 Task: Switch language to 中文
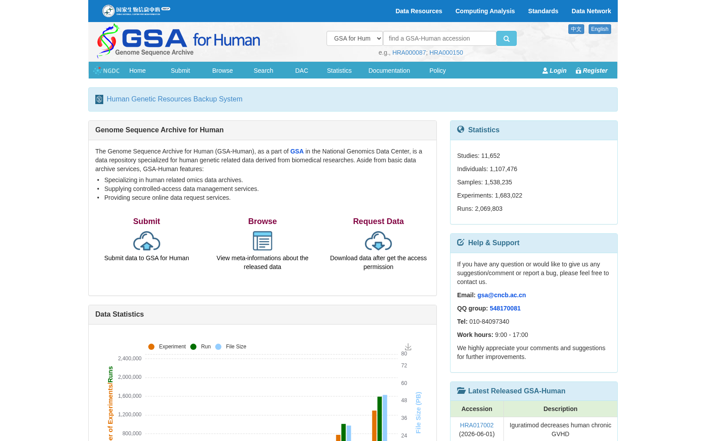576,29
